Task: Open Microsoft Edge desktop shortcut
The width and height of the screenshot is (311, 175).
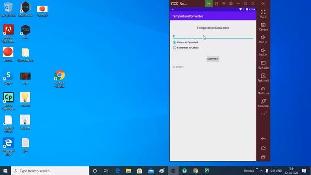Action: coord(8,146)
